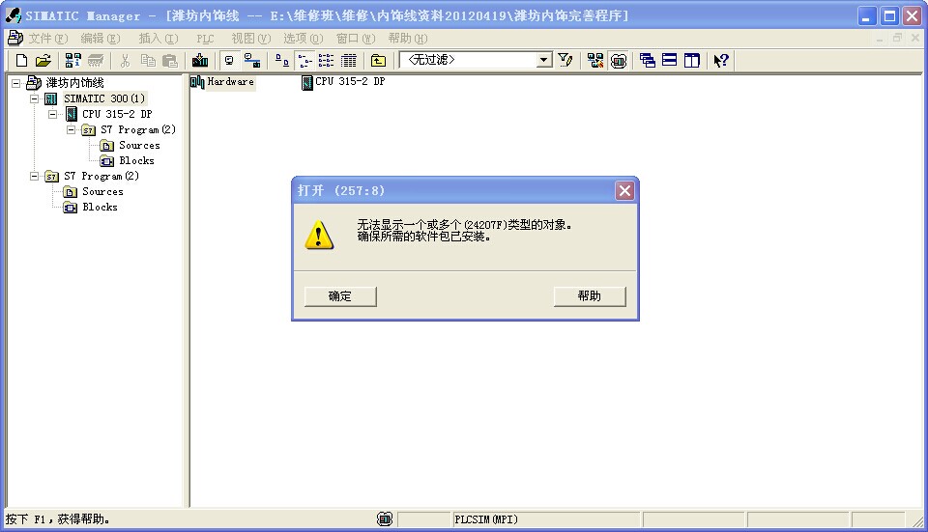Screen dimensions: 928x532
Task: Click the context Help arrow-question icon
Action: point(721,60)
